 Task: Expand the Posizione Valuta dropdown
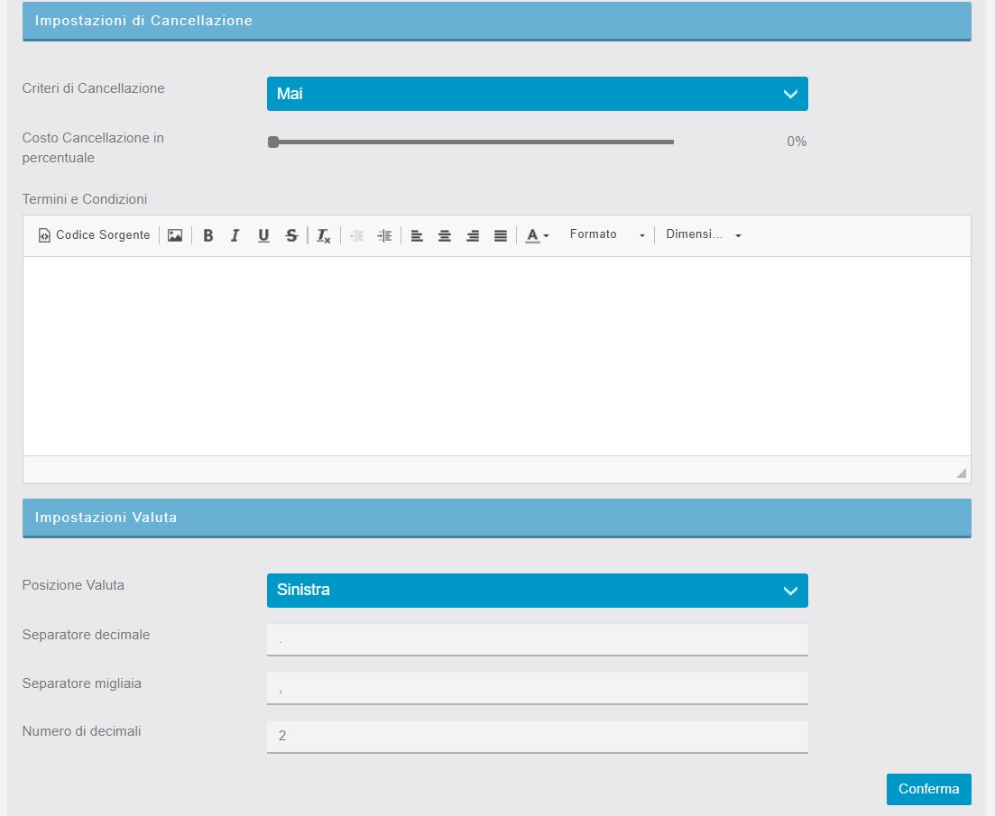537,591
